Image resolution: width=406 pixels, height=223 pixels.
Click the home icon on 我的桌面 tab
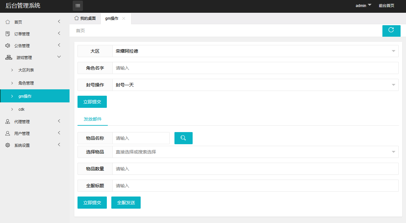[x=76, y=18]
